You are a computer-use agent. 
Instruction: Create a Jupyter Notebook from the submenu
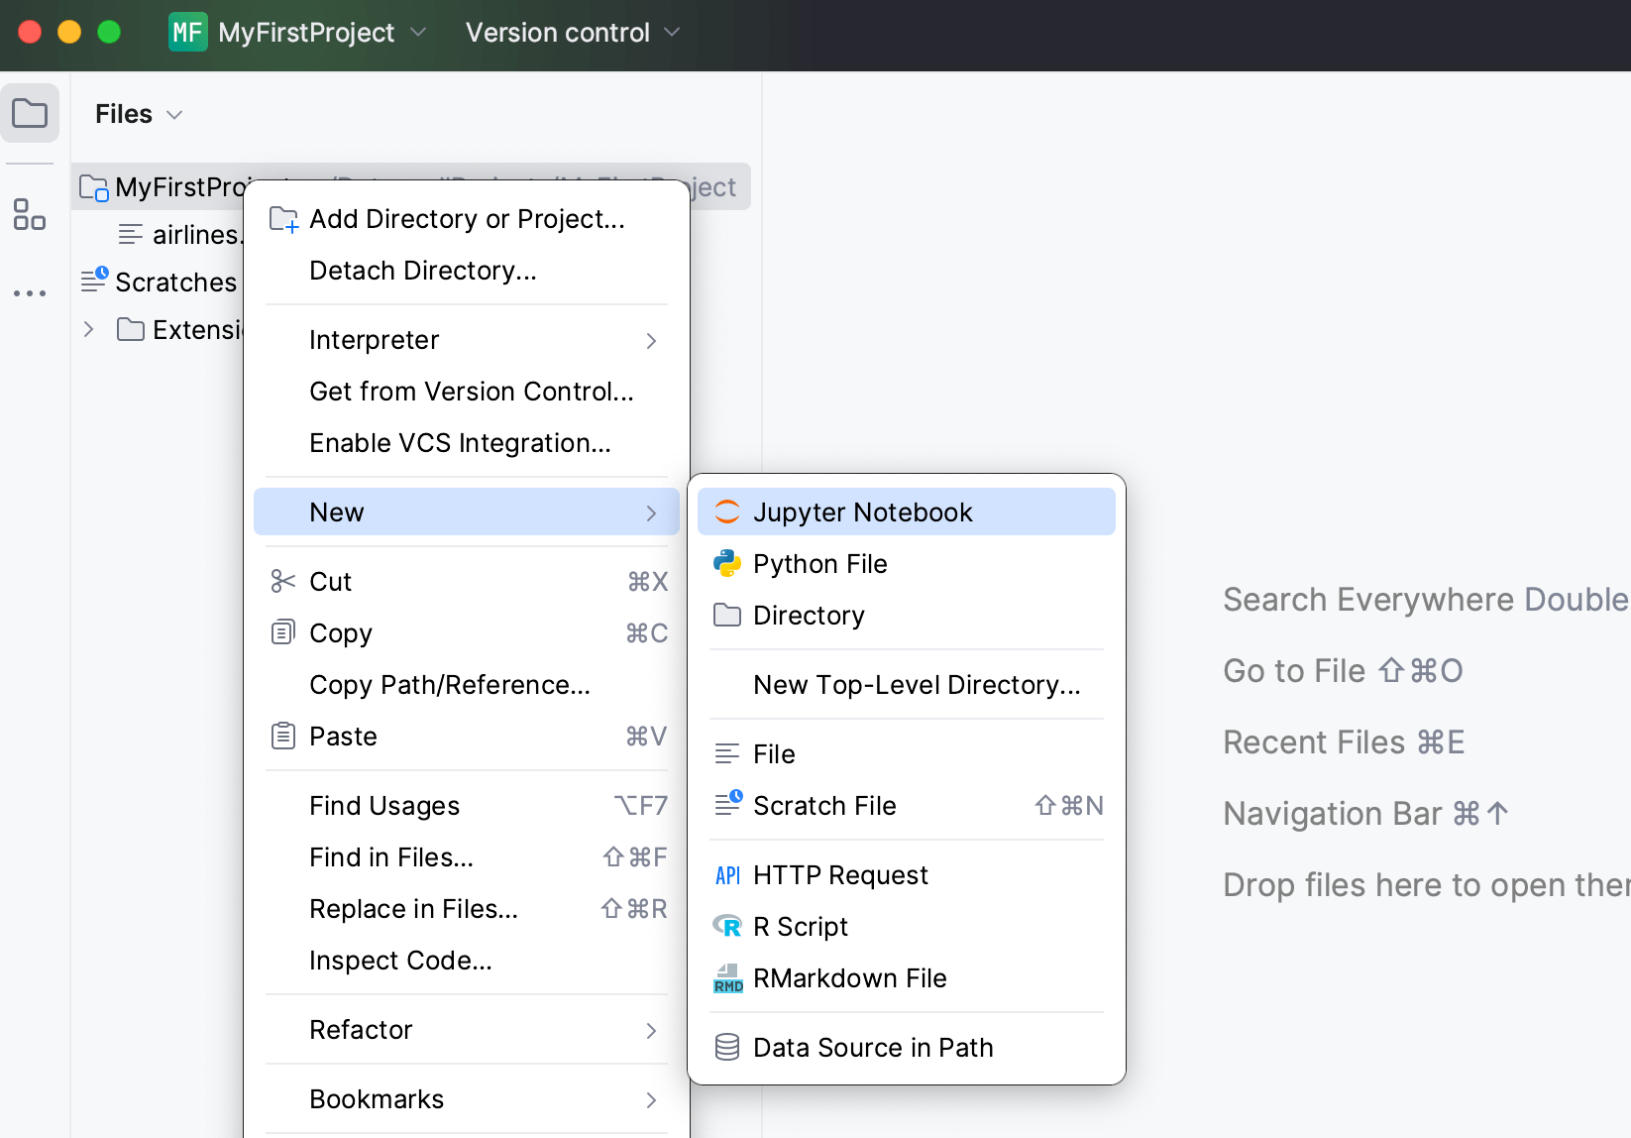point(863,512)
